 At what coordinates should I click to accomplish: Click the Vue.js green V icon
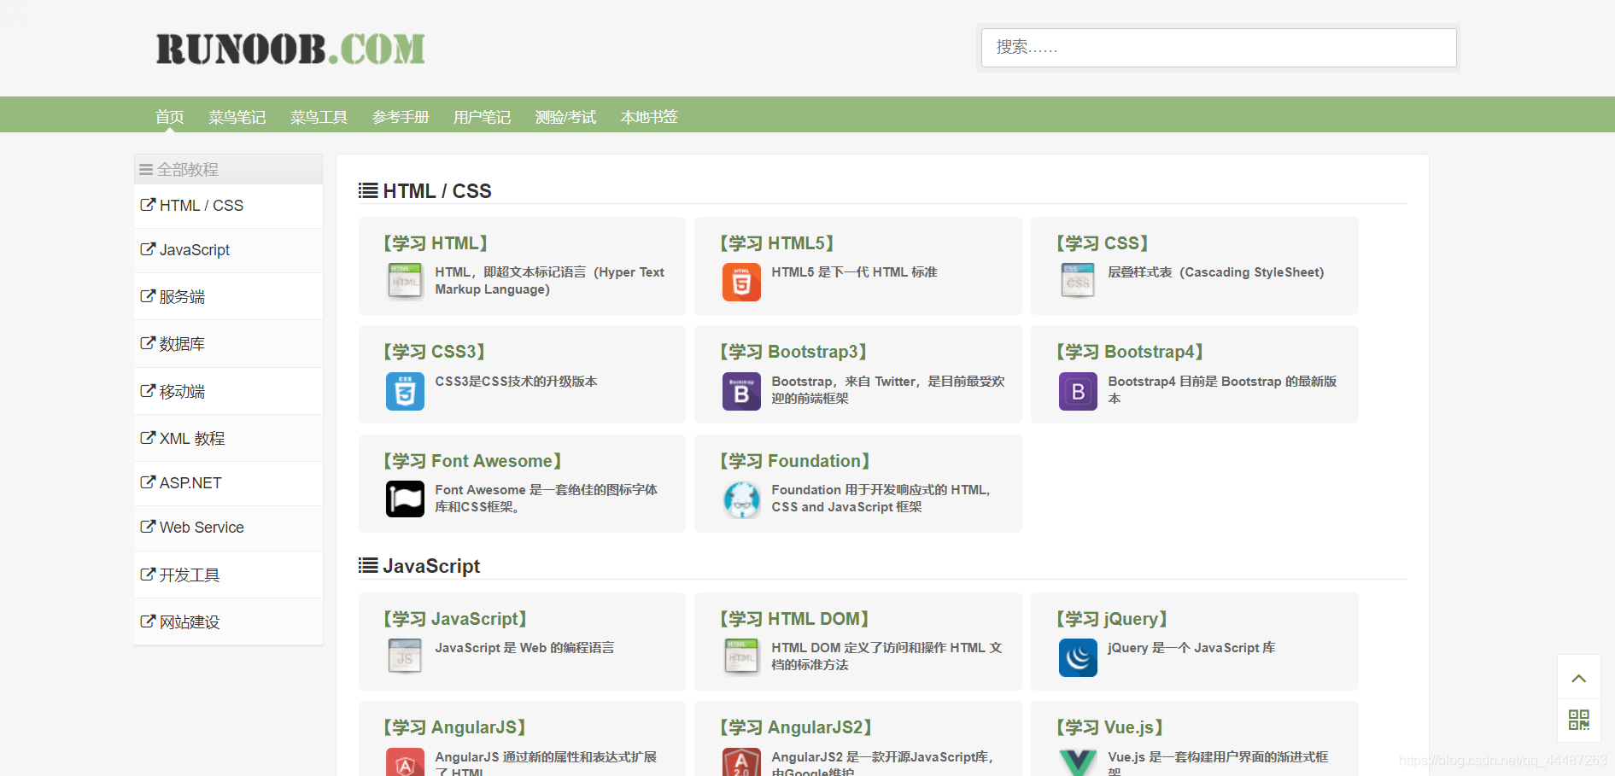click(1078, 762)
